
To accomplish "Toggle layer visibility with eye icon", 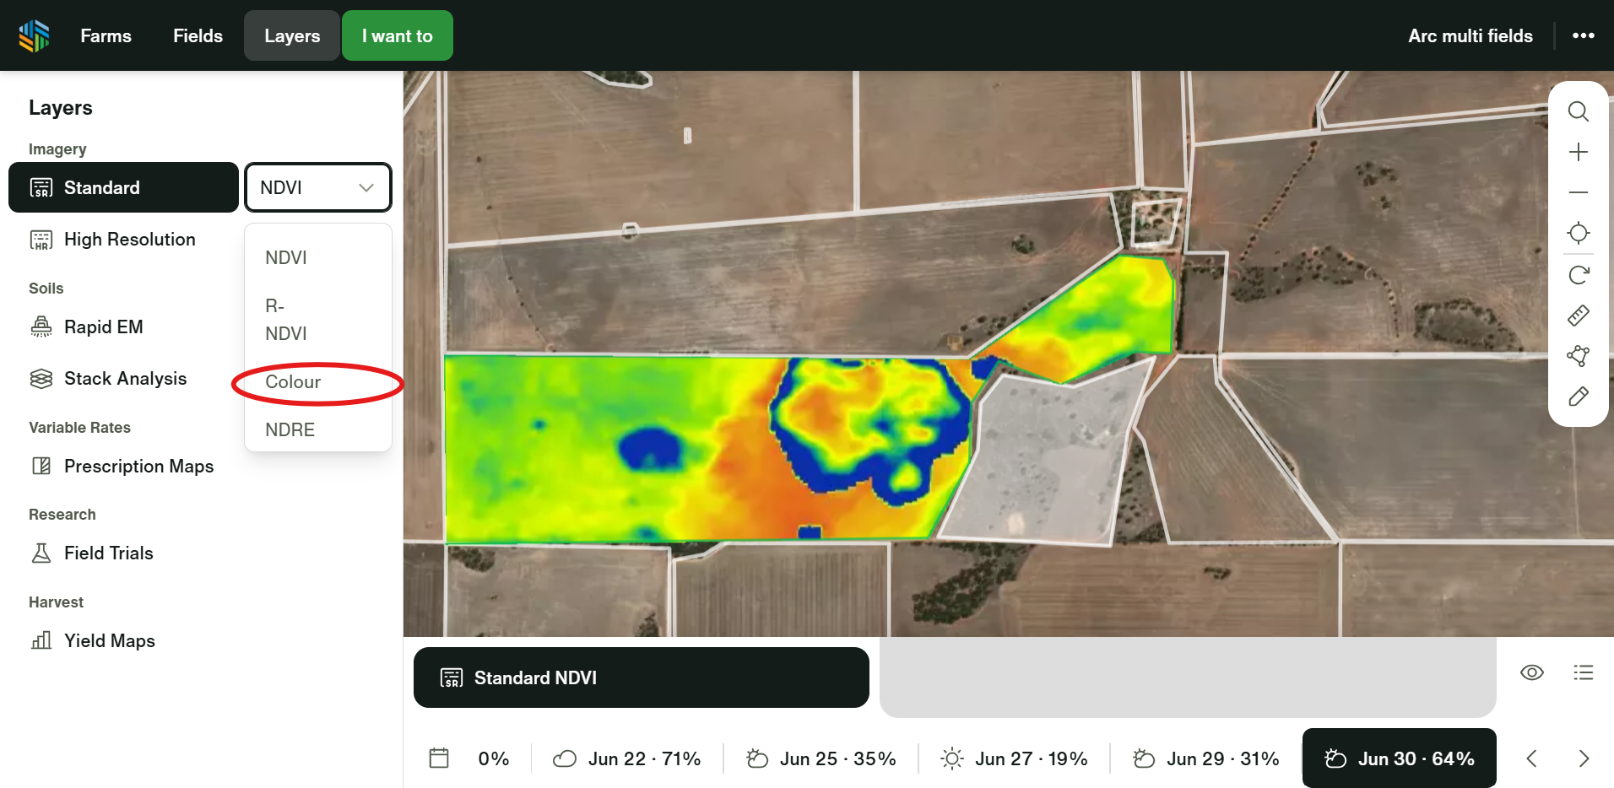I will coord(1531,672).
